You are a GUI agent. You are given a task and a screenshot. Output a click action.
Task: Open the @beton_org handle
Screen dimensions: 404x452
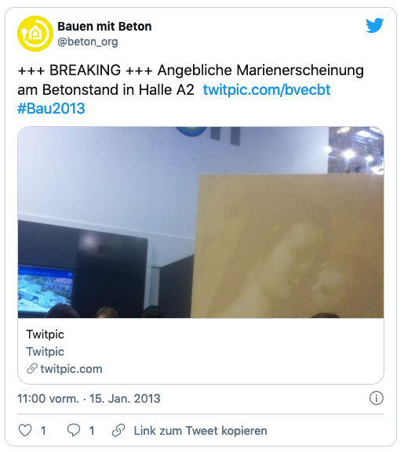point(87,42)
